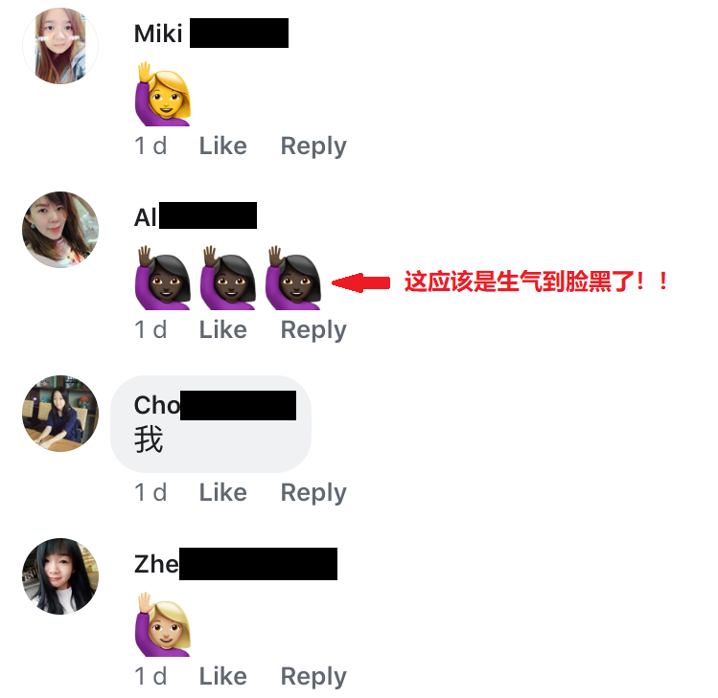The height and width of the screenshot is (698, 718).
Task: Reply to the commenter named Al
Action: pos(313,330)
